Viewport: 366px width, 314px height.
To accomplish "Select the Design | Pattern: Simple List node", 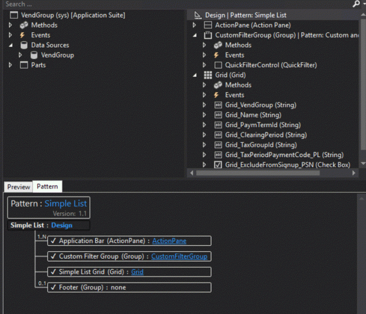I will (x=246, y=15).
